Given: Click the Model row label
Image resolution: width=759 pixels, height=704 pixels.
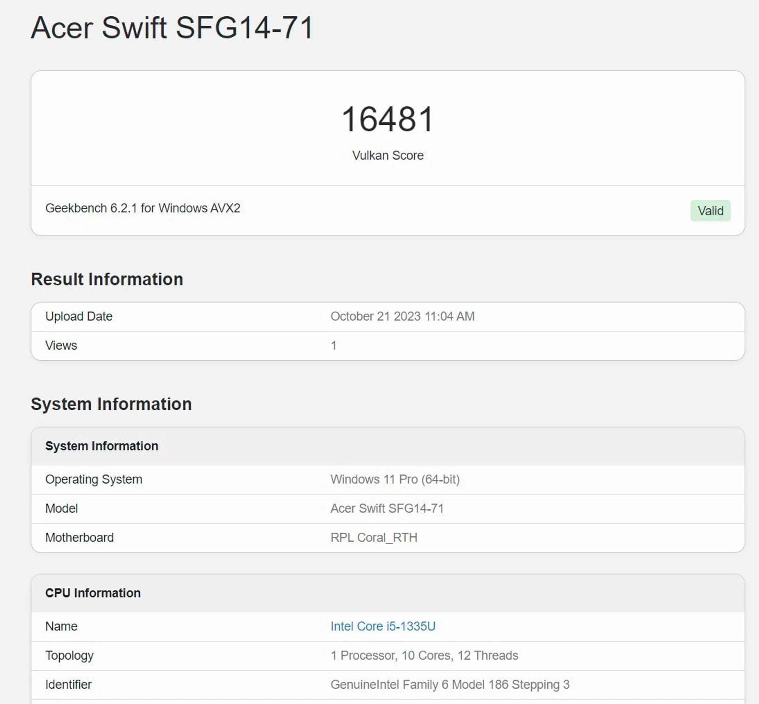Looking at the screenshot, I should point(61,508).
